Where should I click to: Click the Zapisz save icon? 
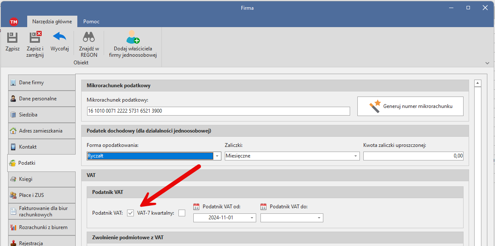pyautogui.click(x=12, y=37)
